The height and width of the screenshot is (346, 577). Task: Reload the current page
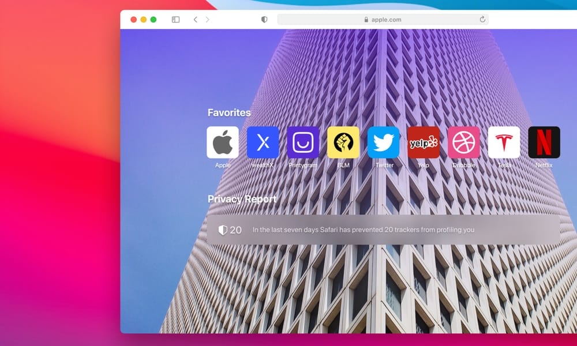(482, 19)
